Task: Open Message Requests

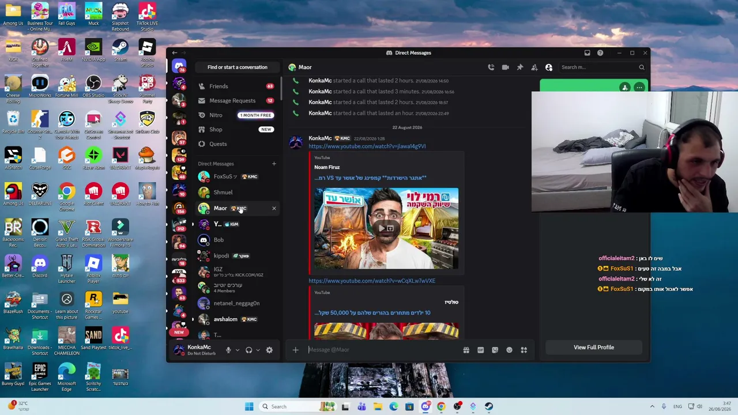Action: pos(236,101)
